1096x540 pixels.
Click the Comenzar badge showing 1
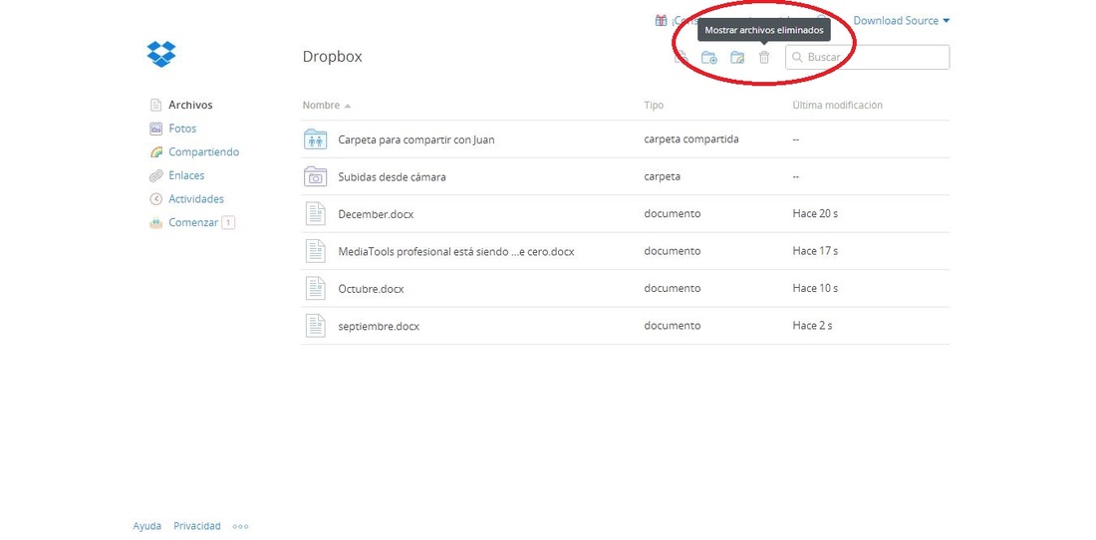pyautogui.click(x=228, y=223)
